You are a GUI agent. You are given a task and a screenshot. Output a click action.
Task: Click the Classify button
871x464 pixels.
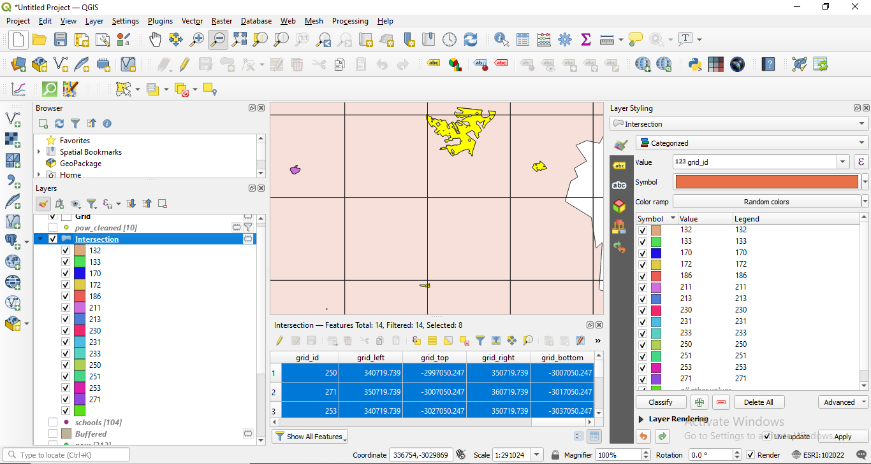tap(661, 402)
